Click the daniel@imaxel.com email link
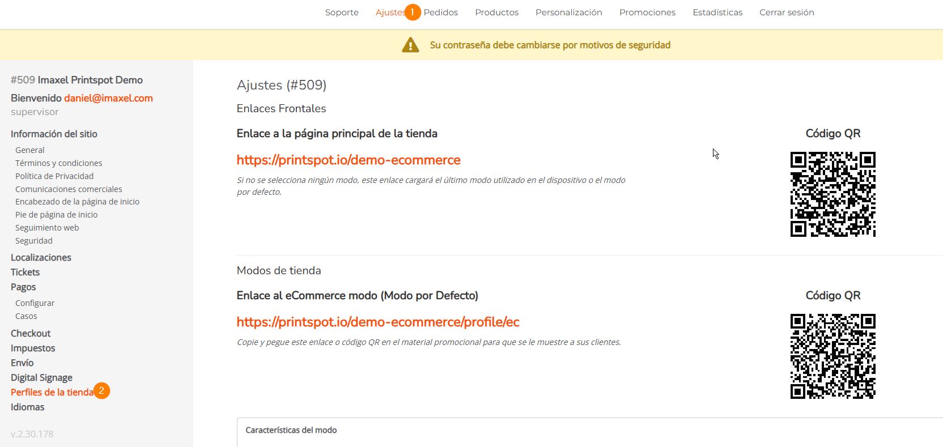Screen dimensions: 943x447 pyautogui.click(x=108, y=98)
